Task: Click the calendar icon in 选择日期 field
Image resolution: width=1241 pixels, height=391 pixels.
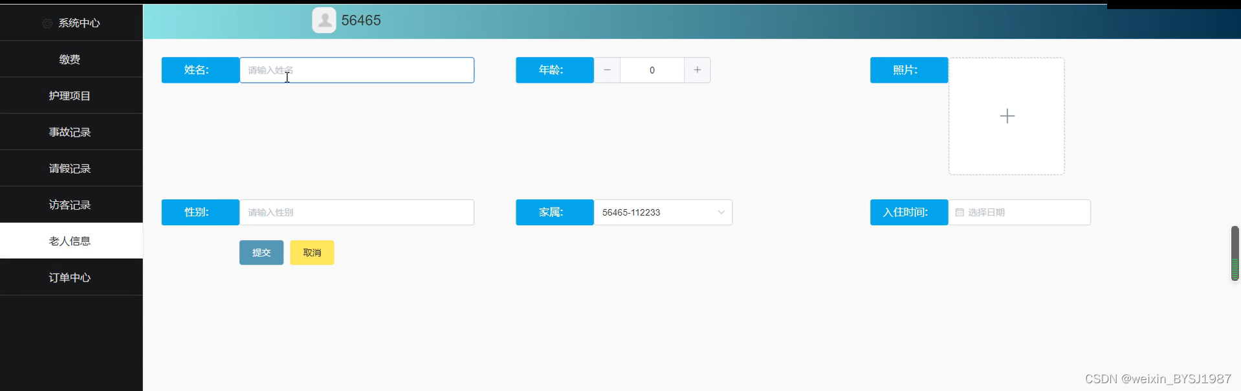Action: [x=960, y=212]
